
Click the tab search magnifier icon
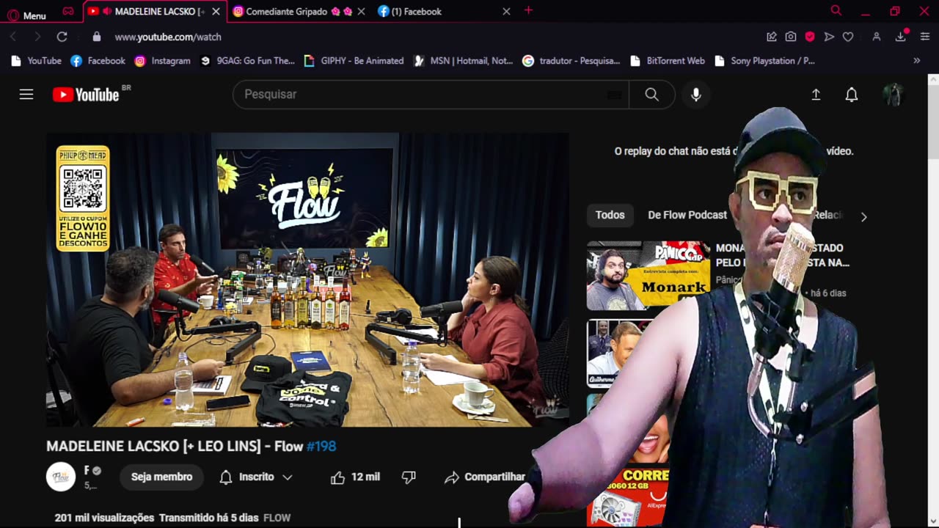[x=836, y=10]
